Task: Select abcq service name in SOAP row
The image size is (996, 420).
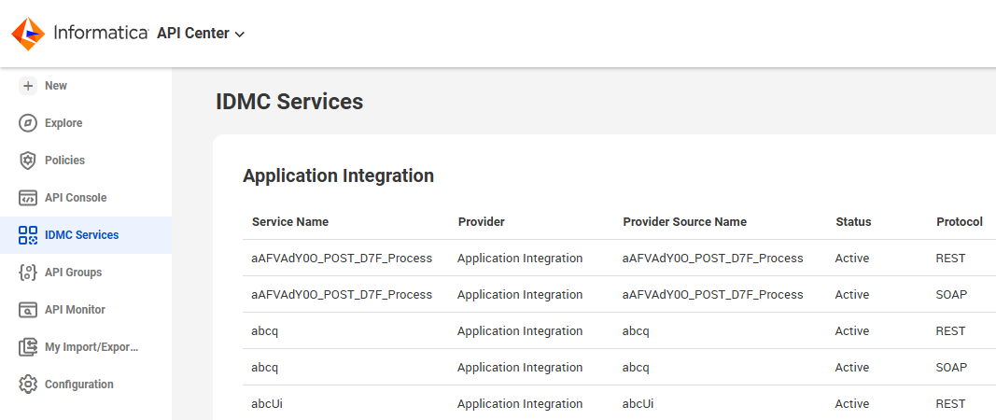Action: 265,368
